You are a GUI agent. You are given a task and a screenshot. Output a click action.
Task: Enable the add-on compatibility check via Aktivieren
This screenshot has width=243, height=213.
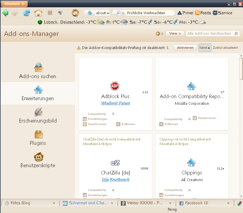(x=185, y=48)
